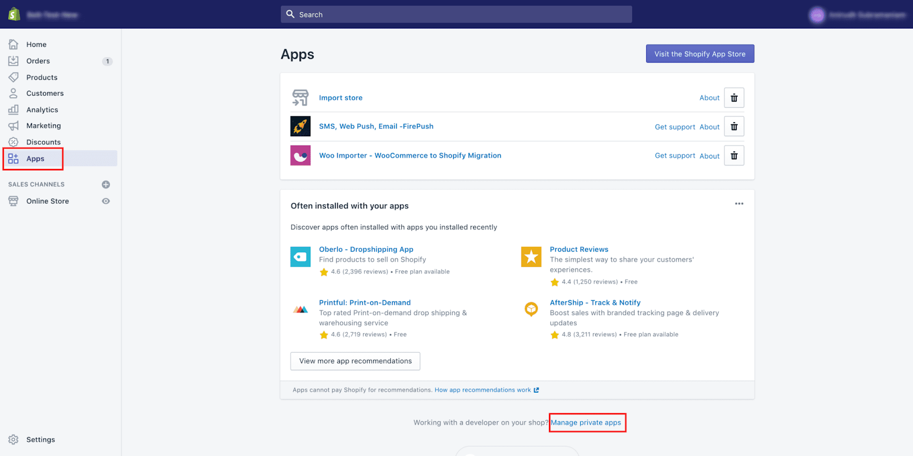Click the Product Reviews star icon
913x456 pixels.
pyautogui.click(x=531, y=257)
